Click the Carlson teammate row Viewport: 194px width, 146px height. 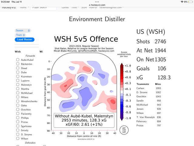coord(149,88)
